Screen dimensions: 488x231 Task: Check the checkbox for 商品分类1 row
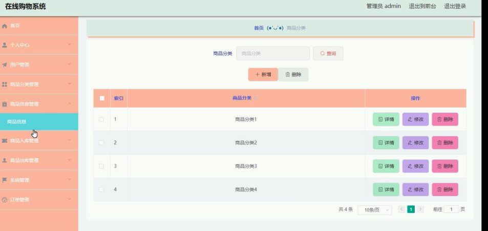click(x=101, y=119)
